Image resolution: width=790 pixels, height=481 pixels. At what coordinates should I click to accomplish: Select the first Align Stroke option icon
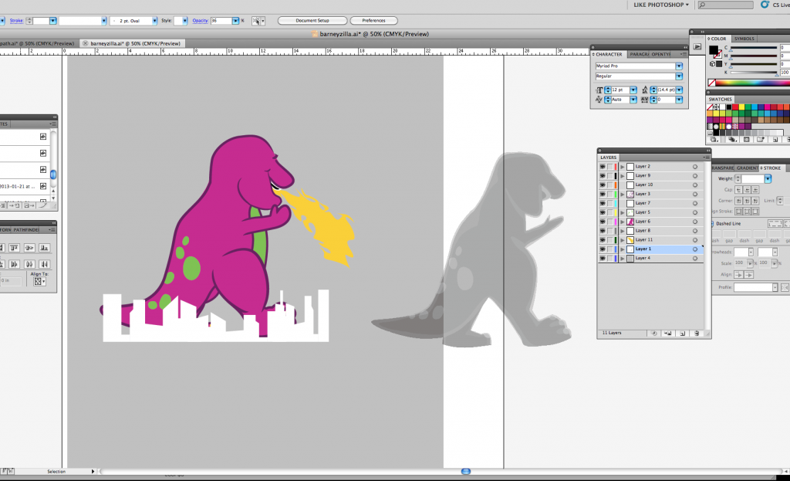pos(739,212)
